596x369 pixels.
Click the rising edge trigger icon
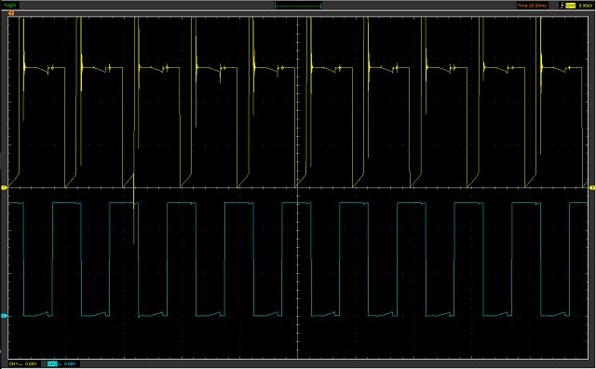562,6
